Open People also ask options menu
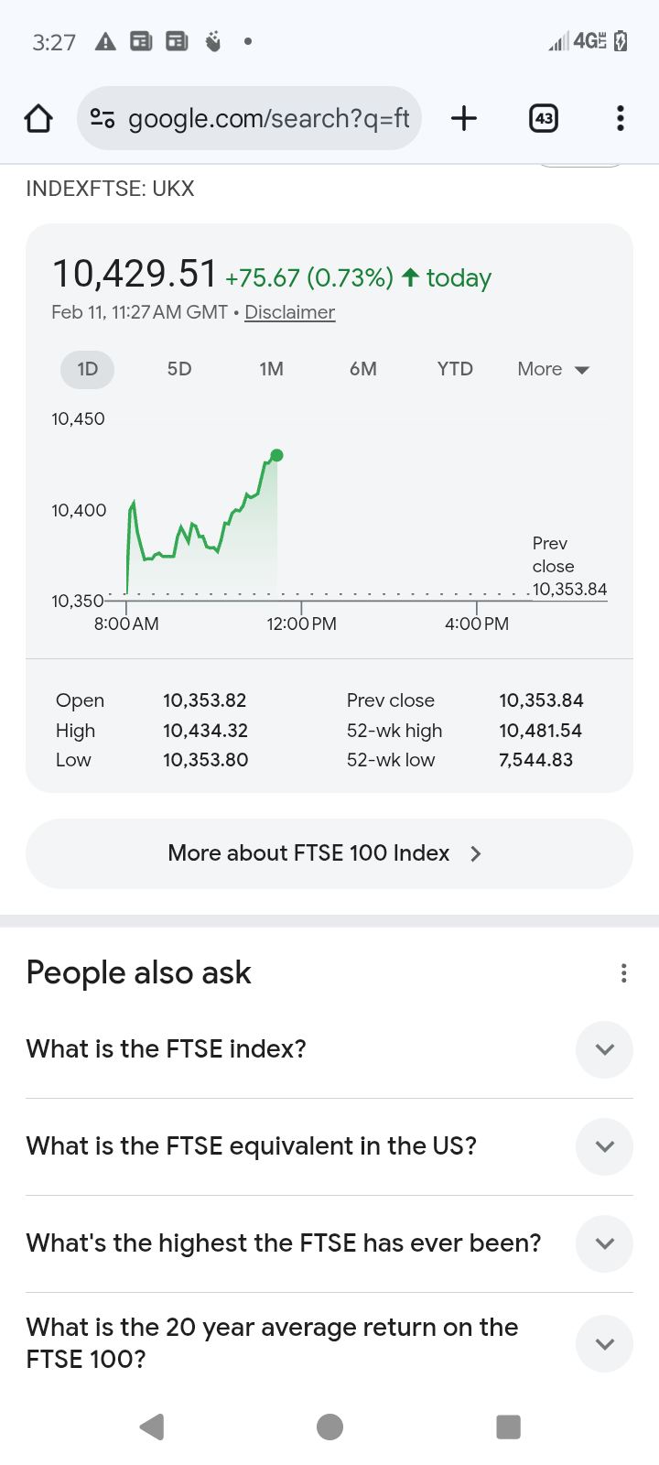The height and width of the screenshot is (1465, 659). point(623,973)
